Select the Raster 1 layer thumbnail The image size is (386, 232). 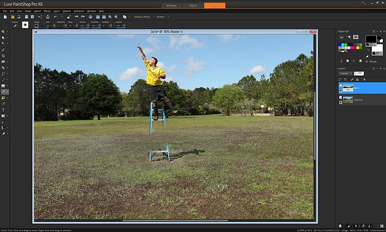coord(348,88)
